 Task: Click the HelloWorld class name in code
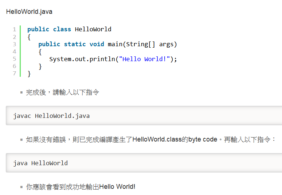tap(93, 29)
